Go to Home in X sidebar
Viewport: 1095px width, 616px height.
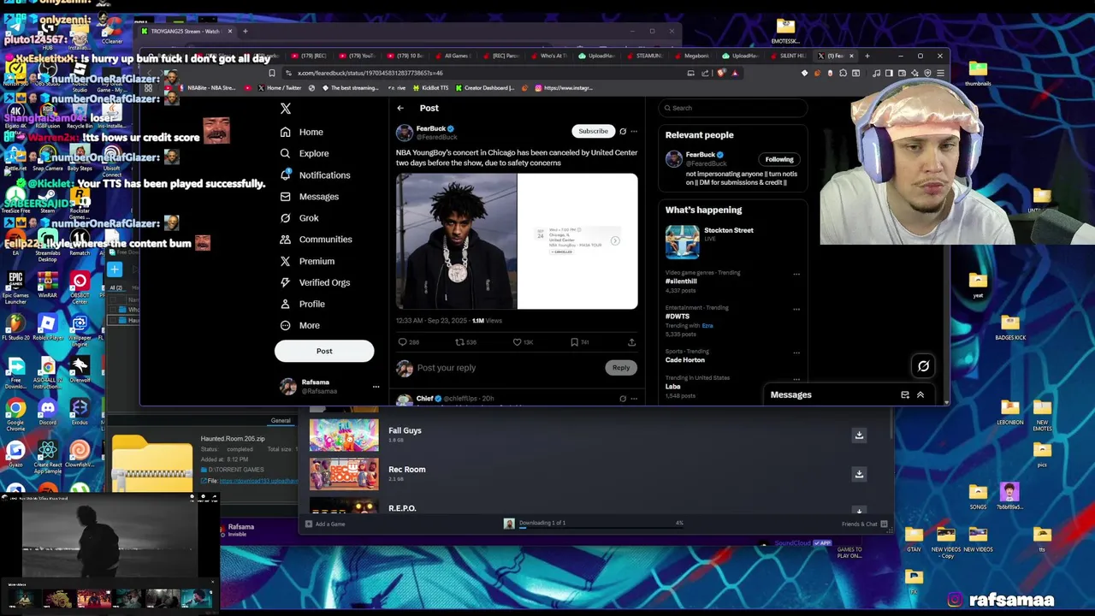coord(302,132)
